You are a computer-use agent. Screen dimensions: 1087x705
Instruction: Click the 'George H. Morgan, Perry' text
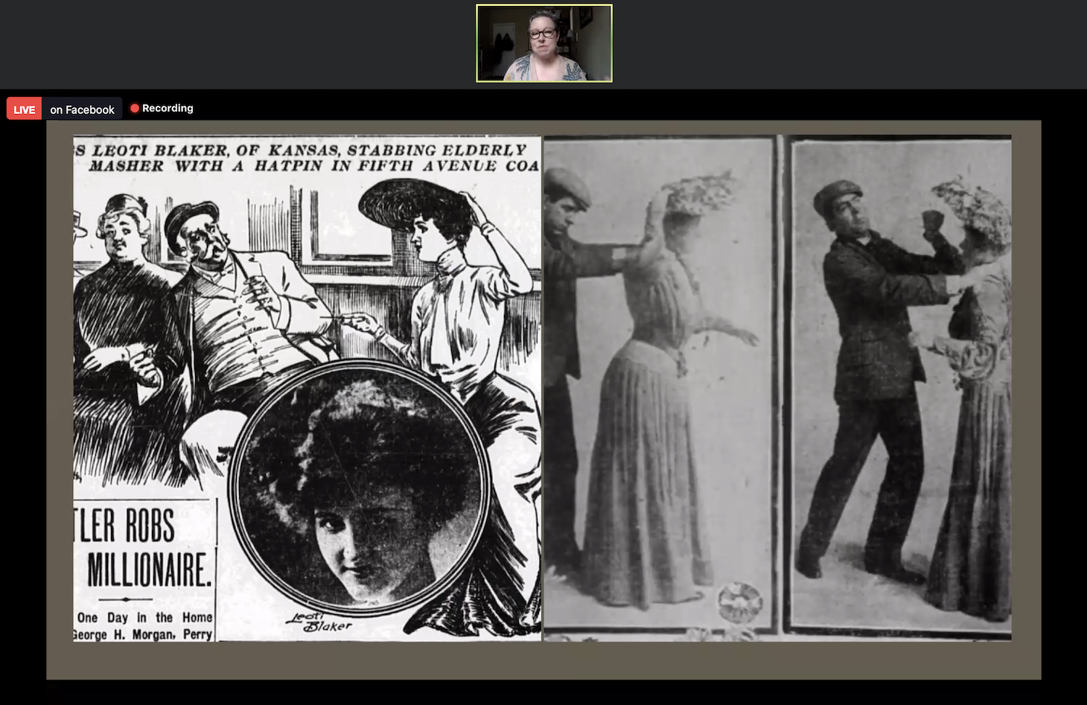coord(143,634)
